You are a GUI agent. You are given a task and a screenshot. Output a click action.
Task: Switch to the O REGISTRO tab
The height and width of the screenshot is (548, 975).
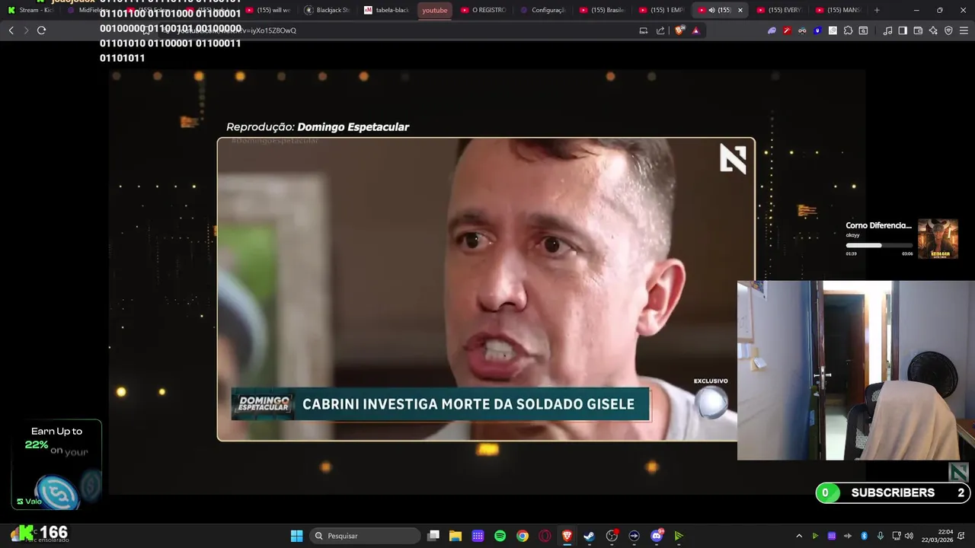tap(483, 10)
